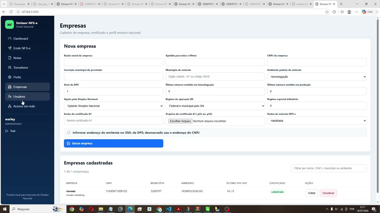Open the Perfis section

[x=27, y=77]
